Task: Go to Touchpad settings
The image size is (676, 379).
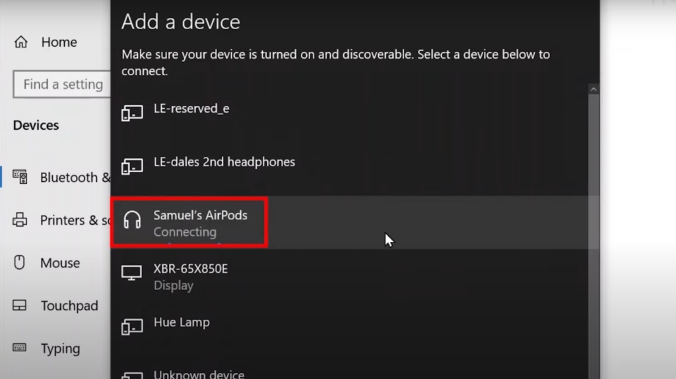Action: click(x=69, y=306)
